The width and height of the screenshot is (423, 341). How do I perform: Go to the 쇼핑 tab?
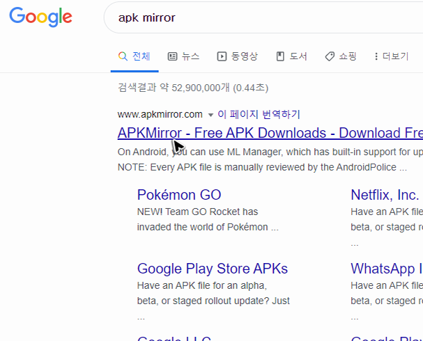click(341, 56)
